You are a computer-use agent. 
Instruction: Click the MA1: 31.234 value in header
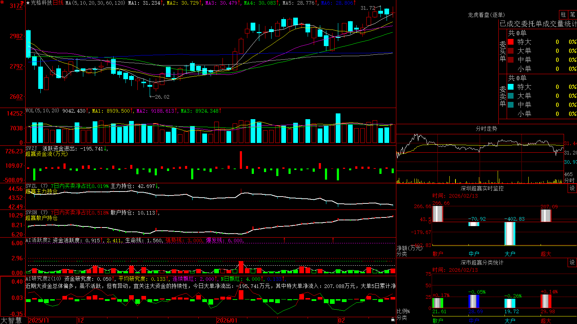(144, 3)
